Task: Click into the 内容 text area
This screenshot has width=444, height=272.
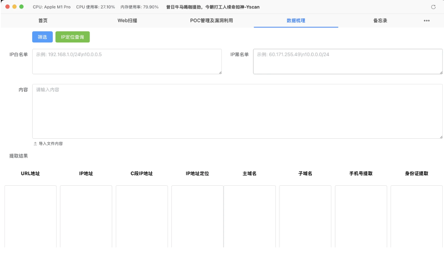Action: [237, 111]
